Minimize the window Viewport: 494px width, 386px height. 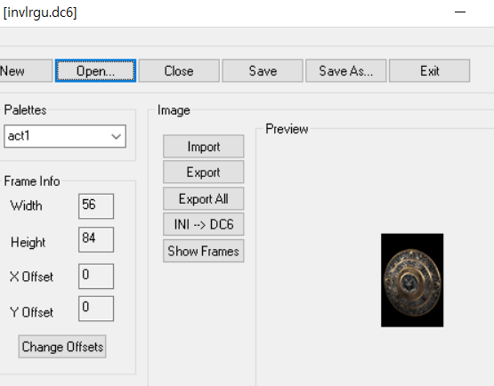pos(460,12)
